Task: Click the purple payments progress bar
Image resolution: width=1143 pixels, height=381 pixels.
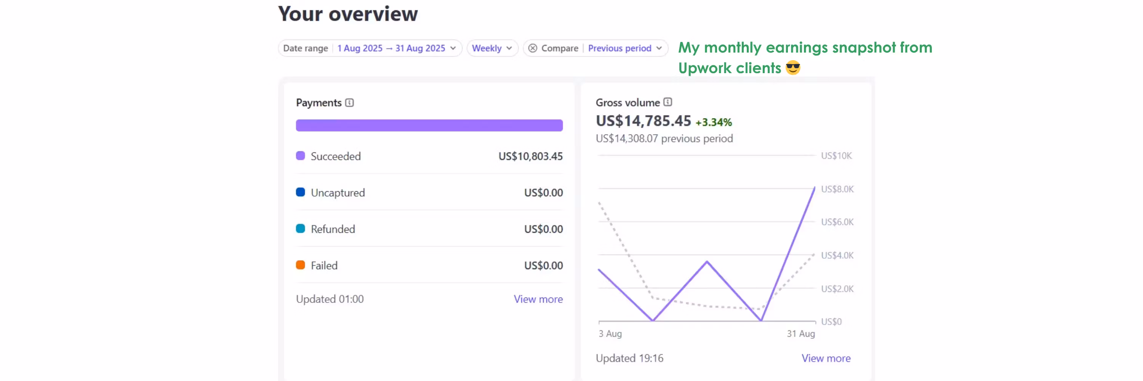Action: [429, 125]
